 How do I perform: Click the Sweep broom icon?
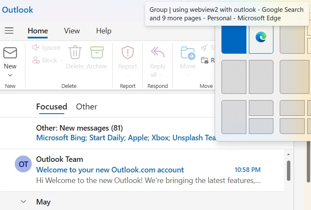204,47
